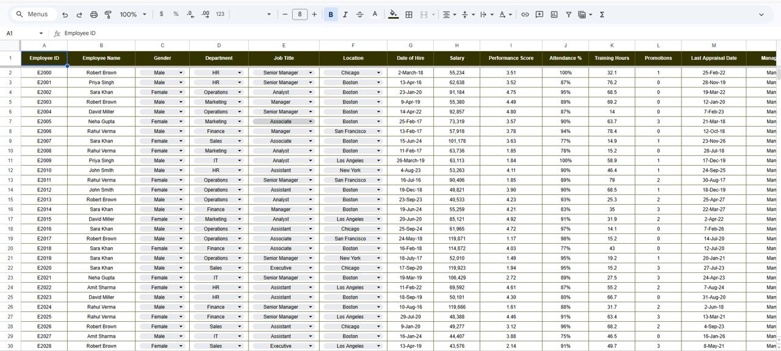Open the Menus button

point(33,13)
